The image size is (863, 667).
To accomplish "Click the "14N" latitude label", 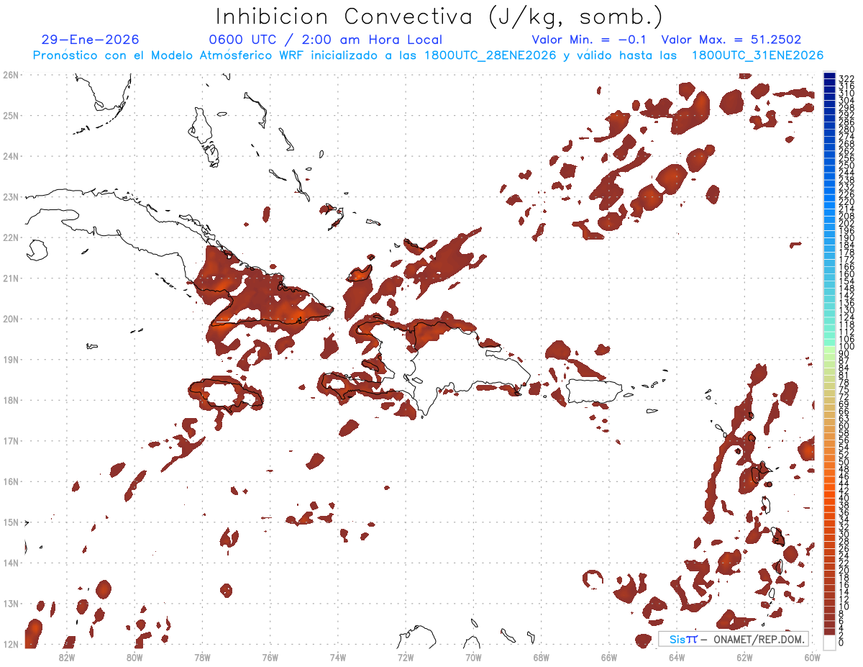I will 11,563.
